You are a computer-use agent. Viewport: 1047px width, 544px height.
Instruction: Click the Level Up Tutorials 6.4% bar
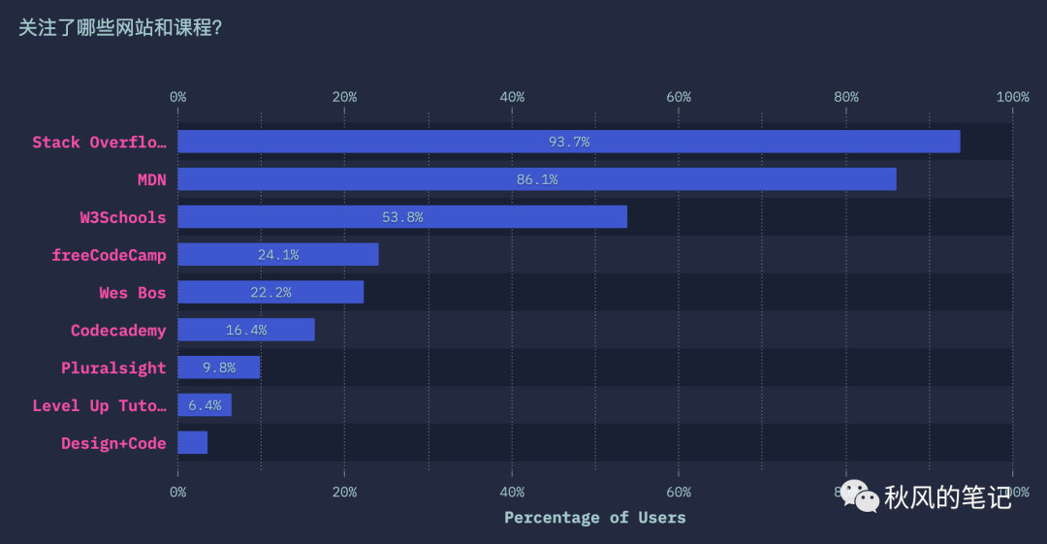(205, 405)
